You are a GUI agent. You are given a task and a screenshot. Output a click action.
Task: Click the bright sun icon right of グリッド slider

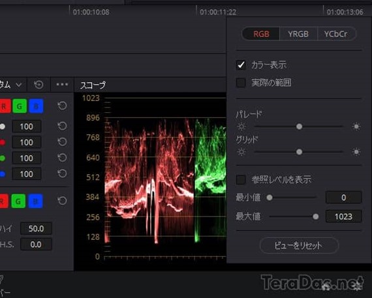click(356, 152)
